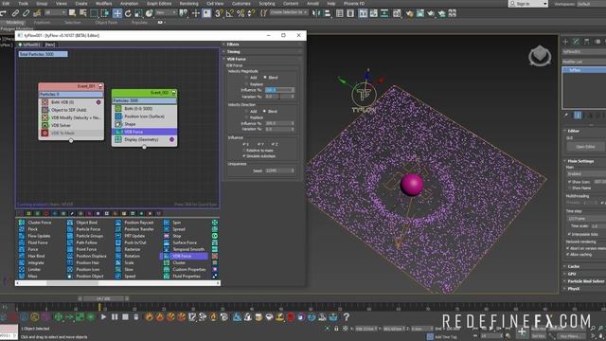Click the Position Icon operator icon in Event_002
Image resolution: width=606 pixels, height=341 pixels.
(x=118, y=117)
